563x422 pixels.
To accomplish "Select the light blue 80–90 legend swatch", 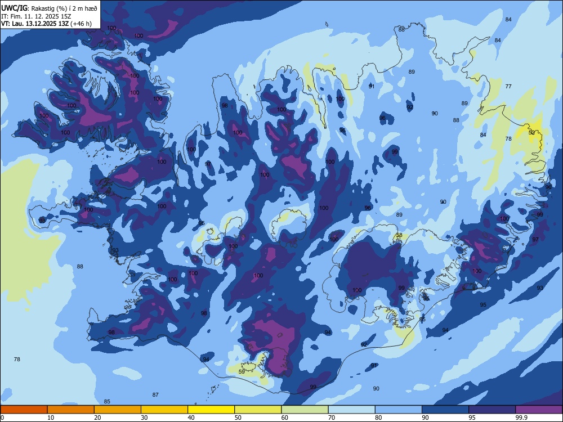I will [399, 410].
